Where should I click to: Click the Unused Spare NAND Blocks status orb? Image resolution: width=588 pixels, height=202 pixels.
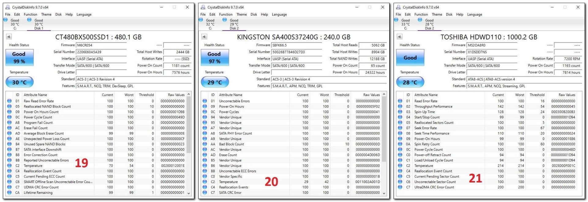(9, 144)
